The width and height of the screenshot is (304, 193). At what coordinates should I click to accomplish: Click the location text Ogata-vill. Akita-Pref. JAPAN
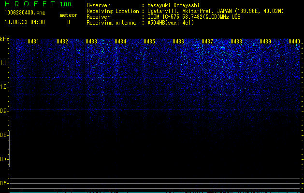tap(190, 11)
